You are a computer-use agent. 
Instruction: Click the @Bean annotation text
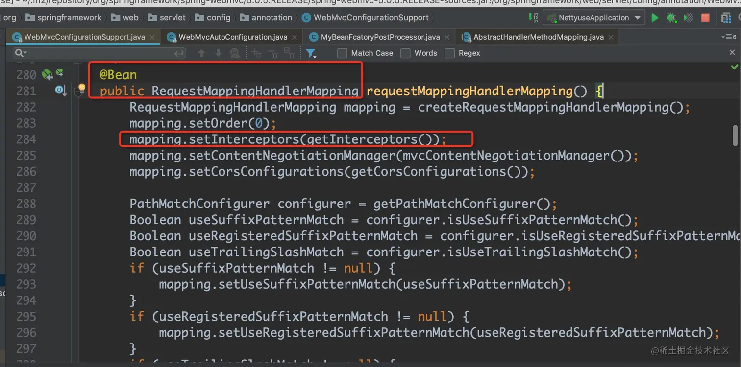point(118,75)
